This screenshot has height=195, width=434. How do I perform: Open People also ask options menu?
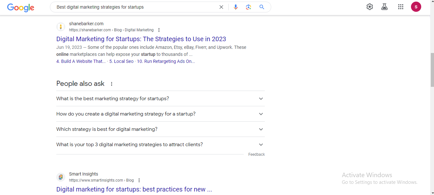(x=112, y=84)
